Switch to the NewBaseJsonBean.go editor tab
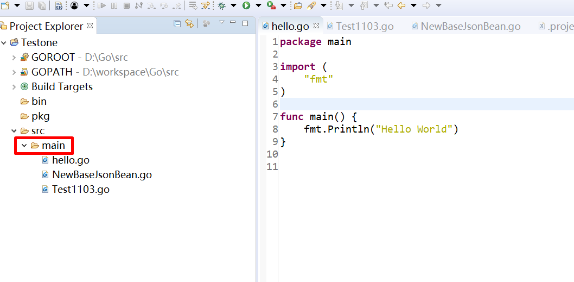 (466, 27)
